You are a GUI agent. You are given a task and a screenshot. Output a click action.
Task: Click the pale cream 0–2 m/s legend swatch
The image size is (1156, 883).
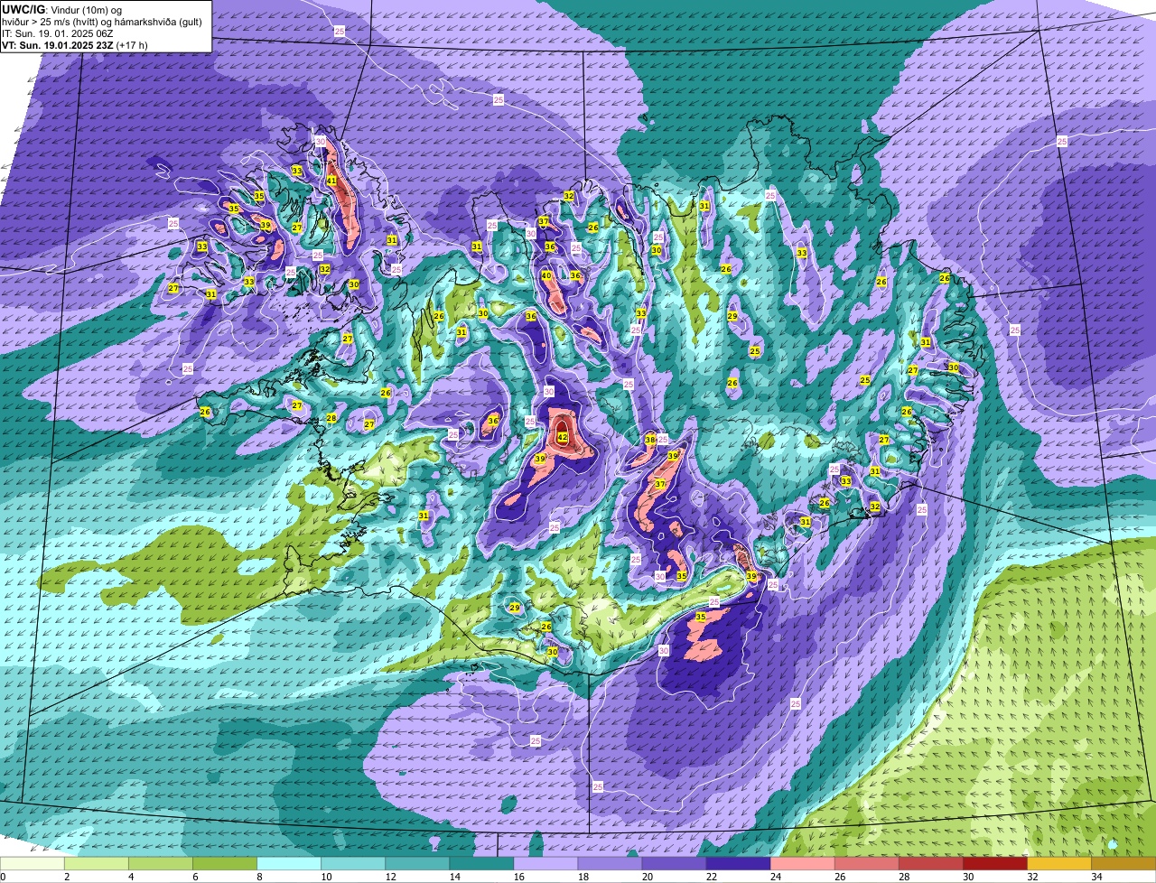pos(33,864)
